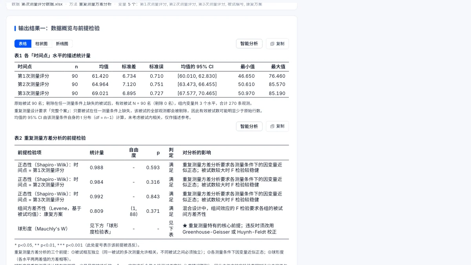
Task: Click p value 0.316
Action: (153, 182)
